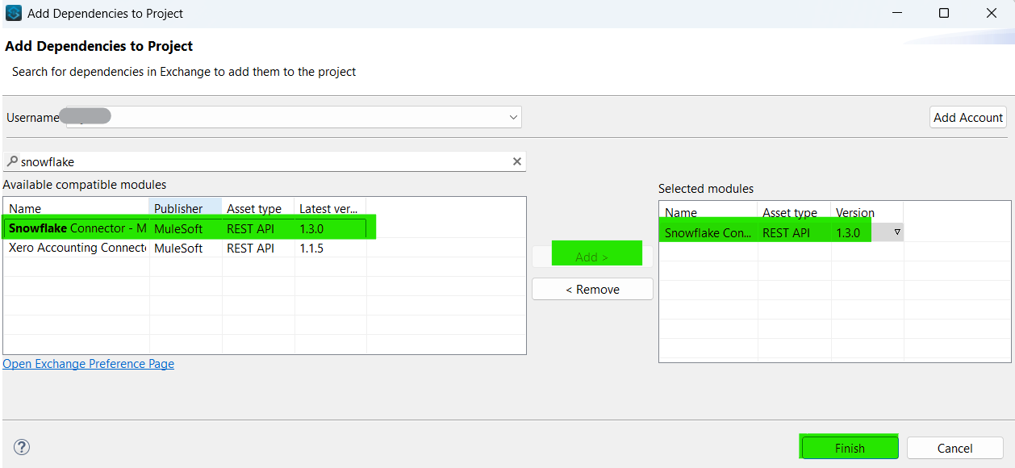This screenshot has width=1015, height=468.
Task: Cancel the dependencies dialog
Action: (x=954, y=448)
